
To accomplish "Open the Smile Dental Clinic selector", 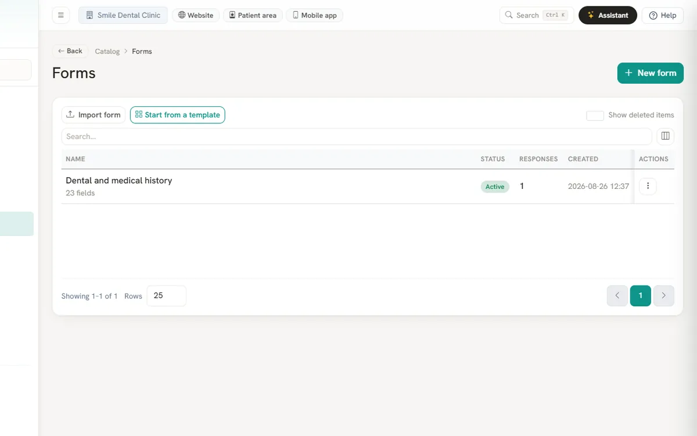I will pyautogui.click(x=123, y=15).
